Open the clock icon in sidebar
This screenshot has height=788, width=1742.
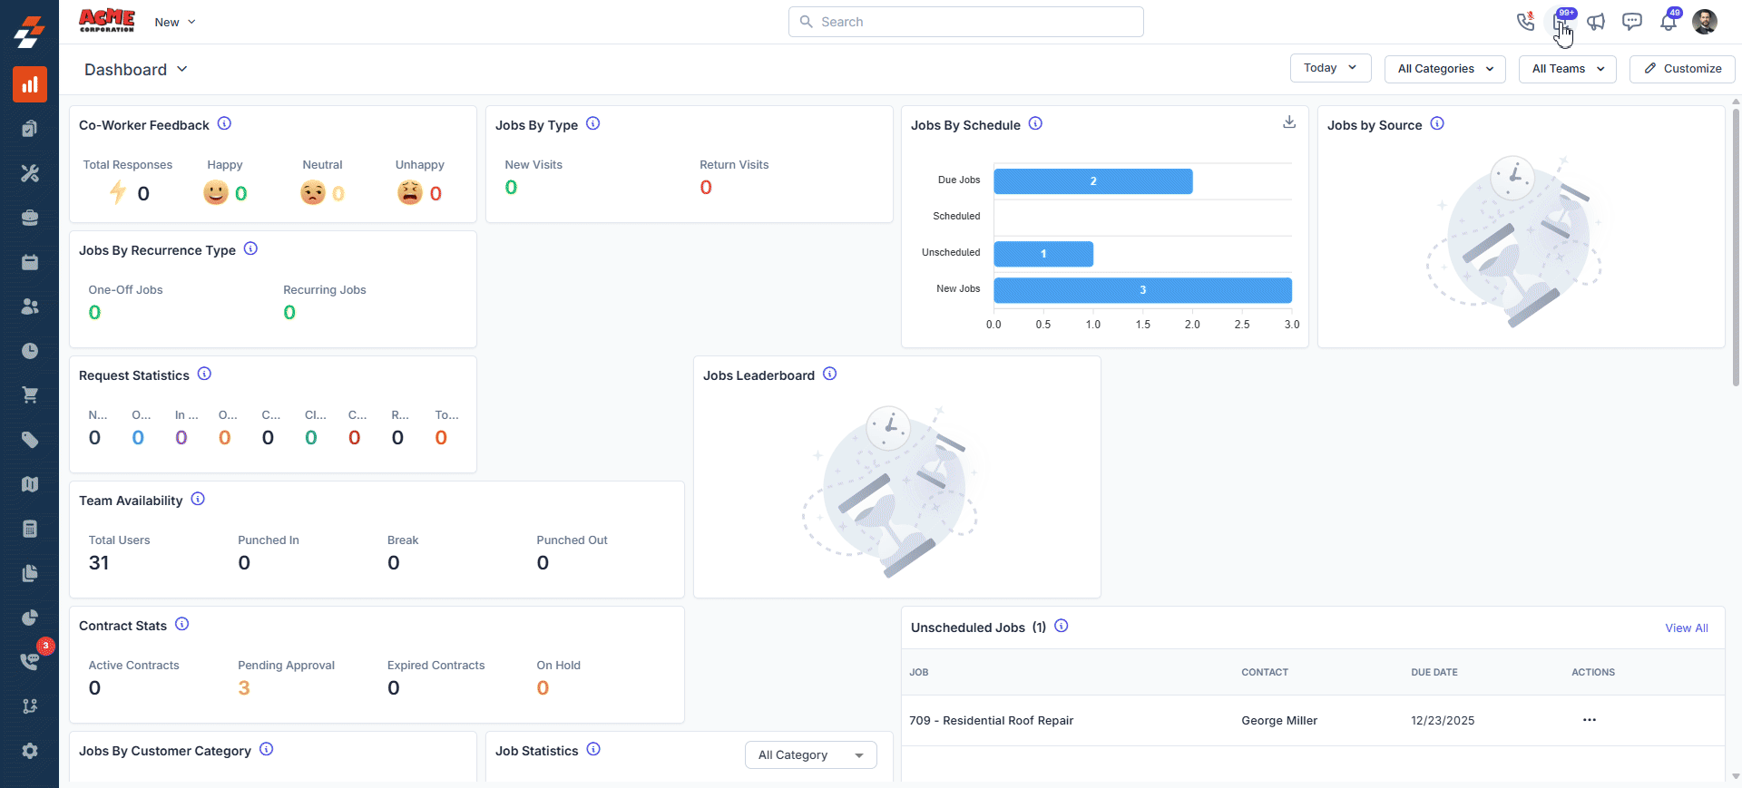point(30,351)
